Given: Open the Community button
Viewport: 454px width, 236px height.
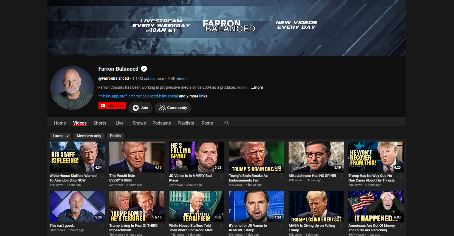Looking at the screenshot, I should (x=173, y=108).
